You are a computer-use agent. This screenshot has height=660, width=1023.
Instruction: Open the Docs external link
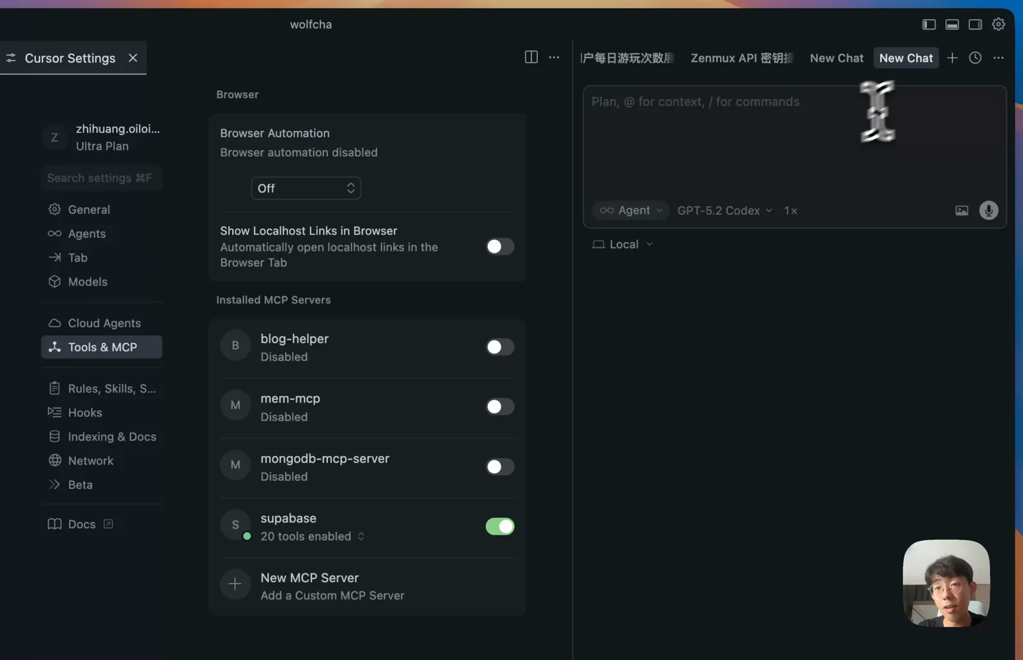(81, 524)
